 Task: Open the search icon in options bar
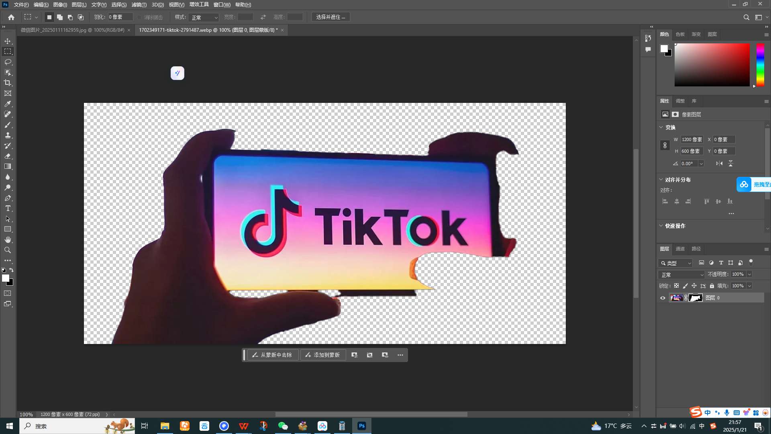[x=746, y=17]
